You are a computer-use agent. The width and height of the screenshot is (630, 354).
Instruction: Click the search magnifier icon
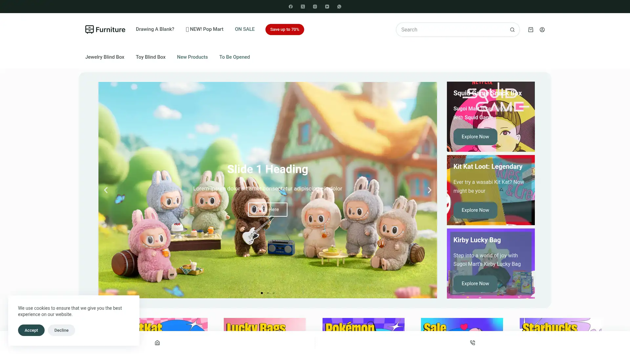pyautogui.click(x=512, y=29)
